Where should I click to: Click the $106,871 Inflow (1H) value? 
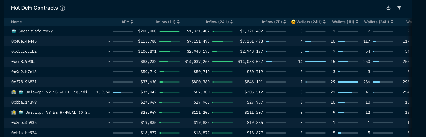pyautogui.click(x=147, y=51)
